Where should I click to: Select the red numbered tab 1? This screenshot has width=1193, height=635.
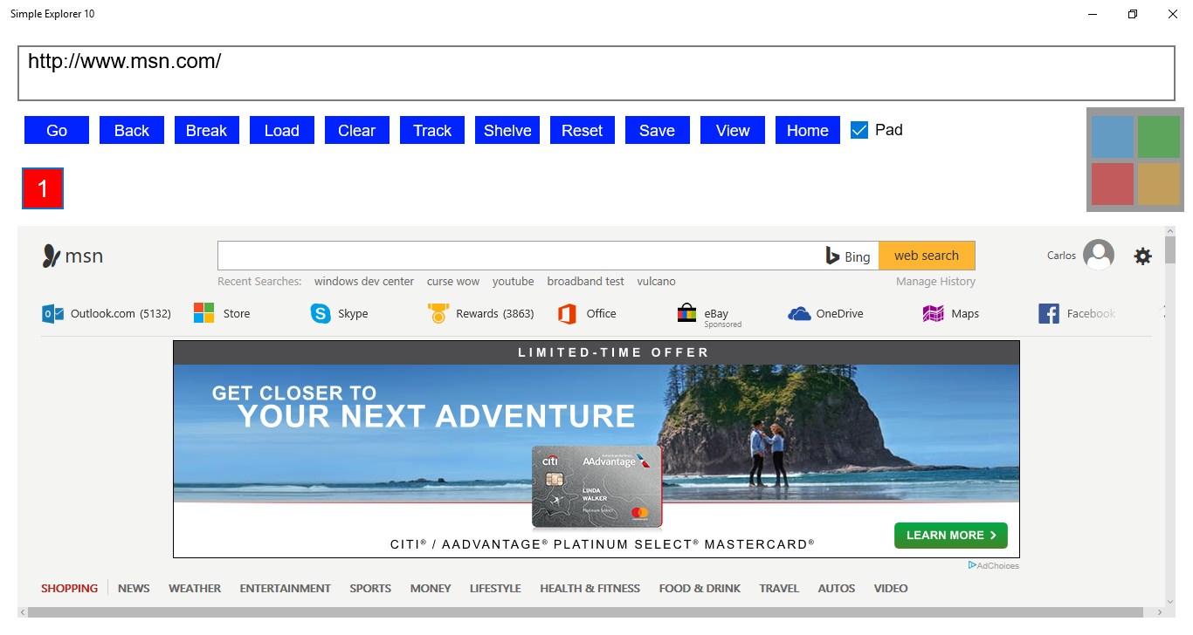pyautogui.click(x=43, y=188)
